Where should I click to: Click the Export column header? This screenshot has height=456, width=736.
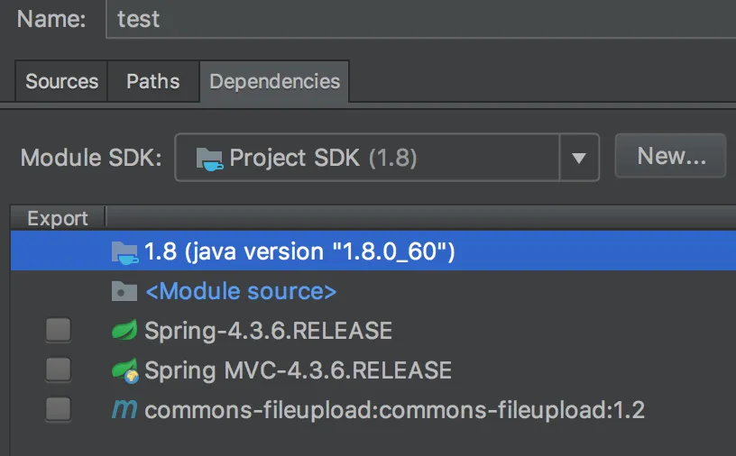pyautogui.click(x=58, y=218)
